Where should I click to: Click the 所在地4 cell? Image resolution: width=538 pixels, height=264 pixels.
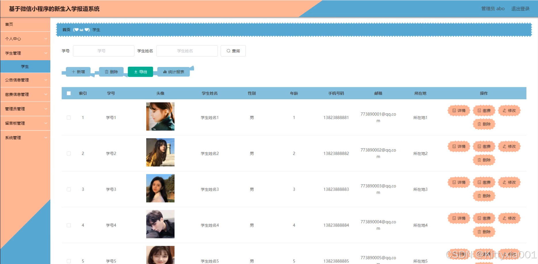point(420,225)
